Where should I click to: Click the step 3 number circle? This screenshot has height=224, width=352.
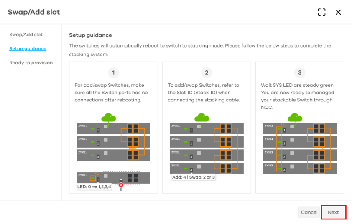point(300,73)
